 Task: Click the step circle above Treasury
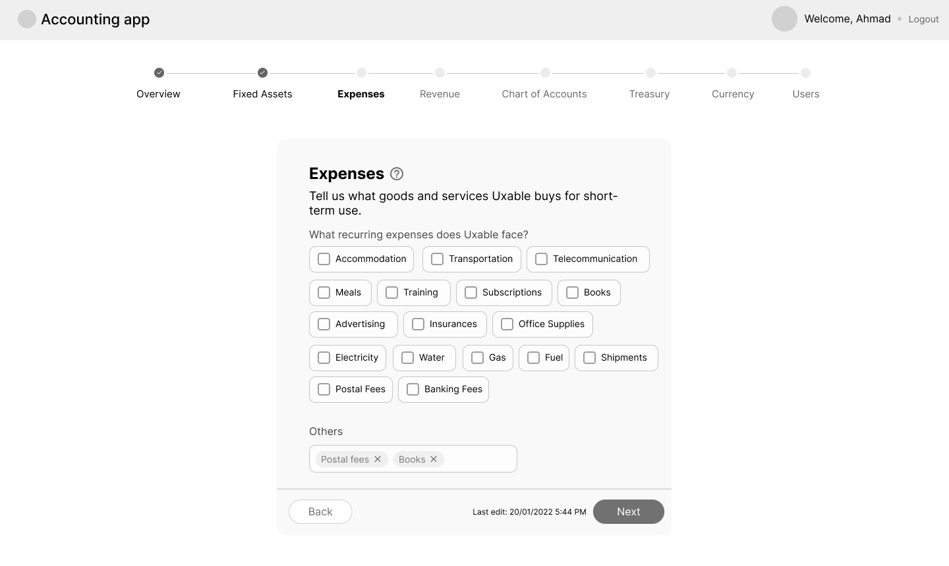[x=650, y=73]
